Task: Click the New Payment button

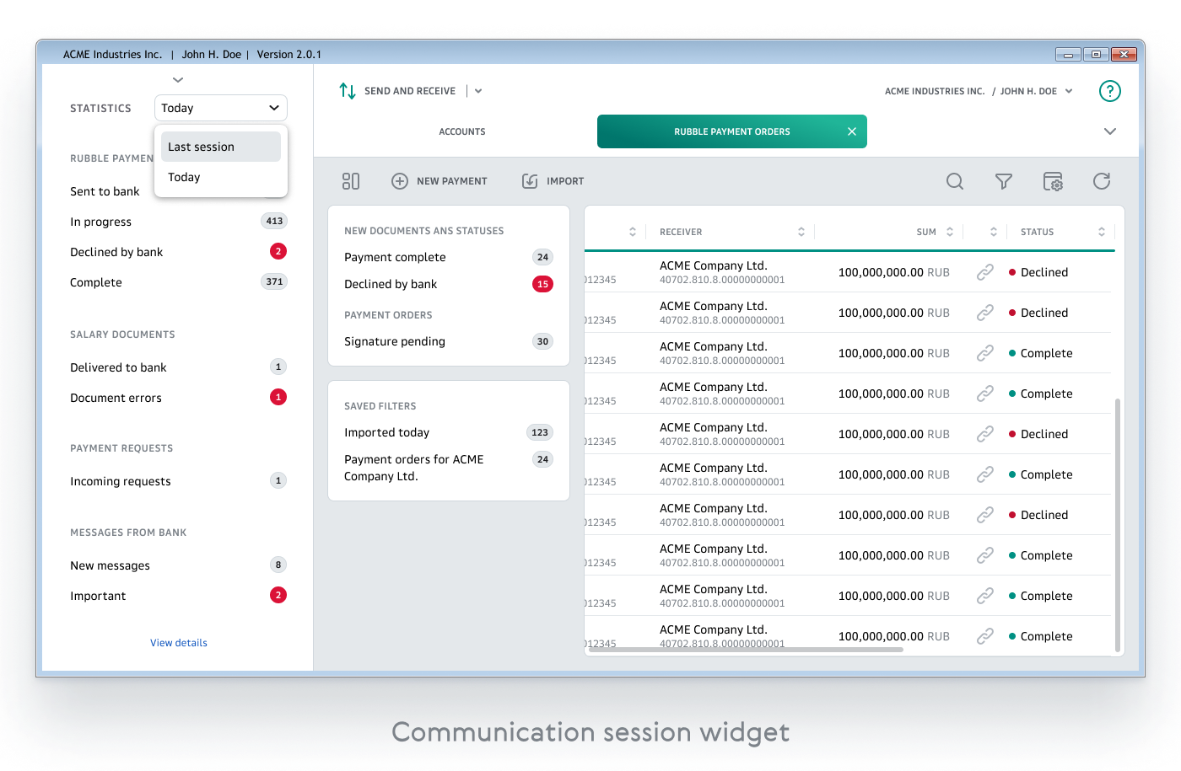Action: (x=440, y=181)
